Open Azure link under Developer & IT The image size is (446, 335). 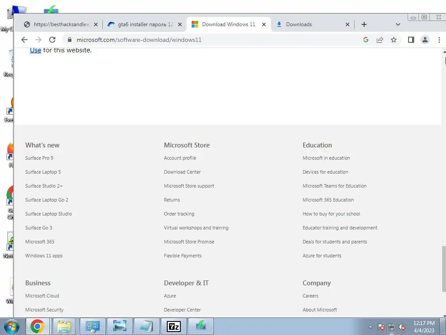point(170,296)
